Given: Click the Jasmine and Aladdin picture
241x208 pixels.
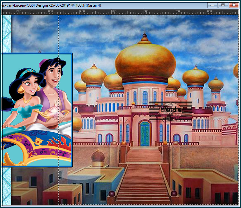Looking at the screenshot, I should pyautogui.click(x=37, y=110).
